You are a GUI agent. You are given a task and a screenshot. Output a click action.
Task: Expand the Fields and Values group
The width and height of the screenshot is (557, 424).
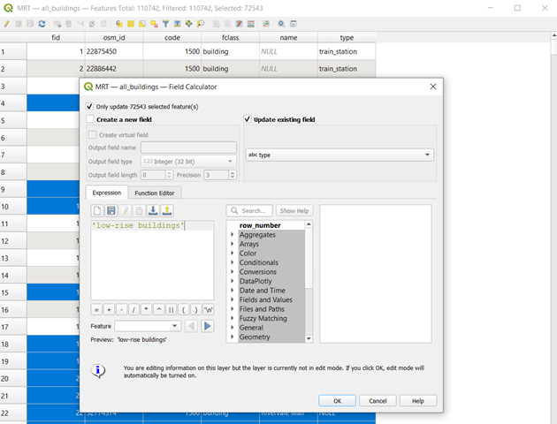233,300
